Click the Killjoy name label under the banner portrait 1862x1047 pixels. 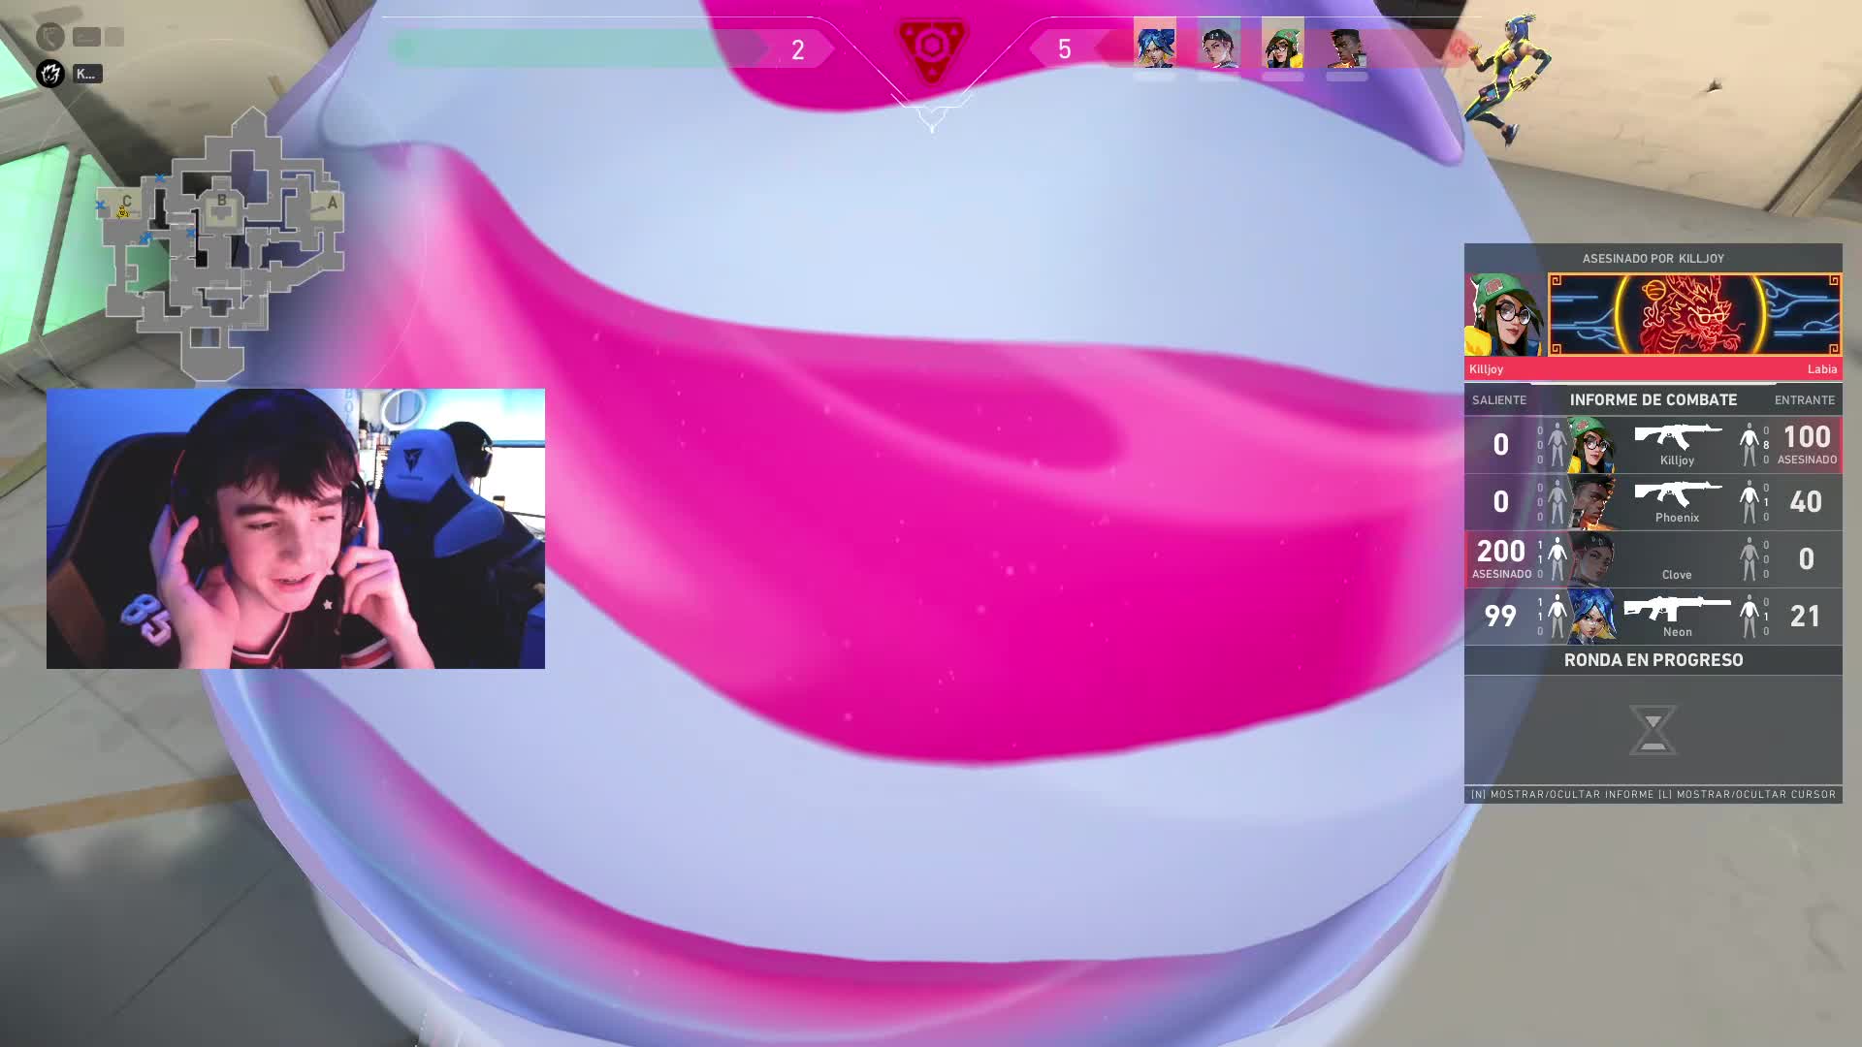coord(1486,369)
